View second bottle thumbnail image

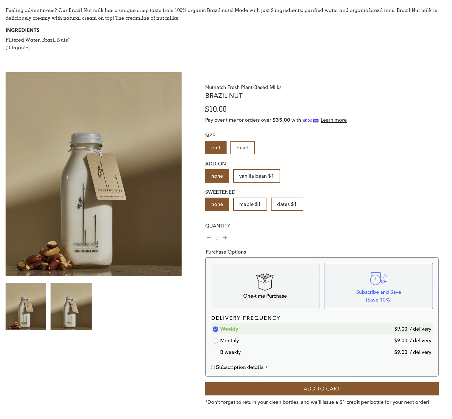coord(71,306)
